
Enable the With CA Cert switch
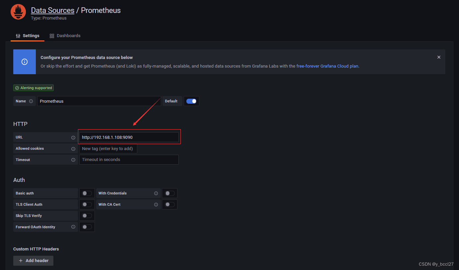coord(170,204)
